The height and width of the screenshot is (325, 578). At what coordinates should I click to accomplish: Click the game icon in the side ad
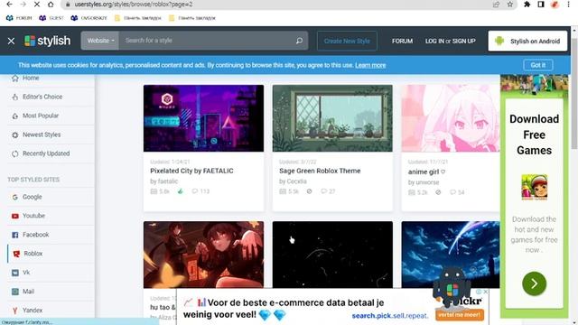pyautogui.click(x=534, y=187)
